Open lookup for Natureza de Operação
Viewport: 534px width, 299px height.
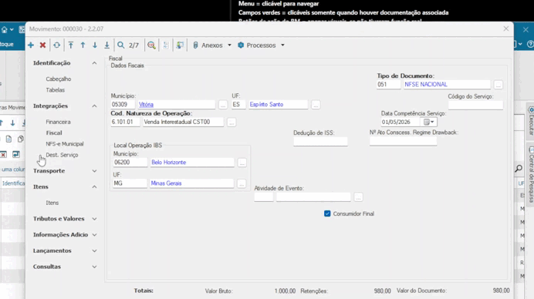pyautogui.click(x=232, y=123)
